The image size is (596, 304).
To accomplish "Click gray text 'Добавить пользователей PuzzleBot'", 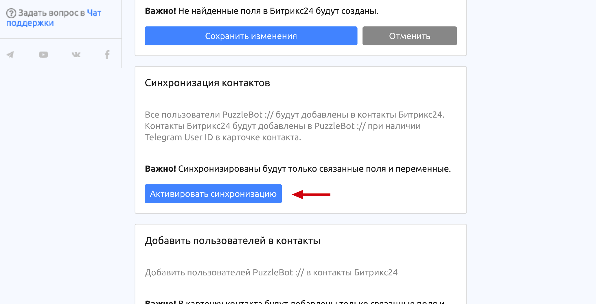I will [271, 273].
